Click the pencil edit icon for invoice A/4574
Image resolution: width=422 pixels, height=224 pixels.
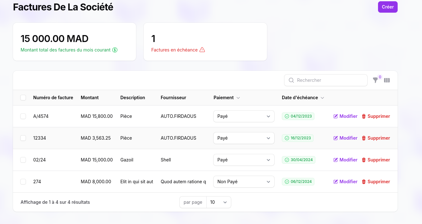pos(336,116)
